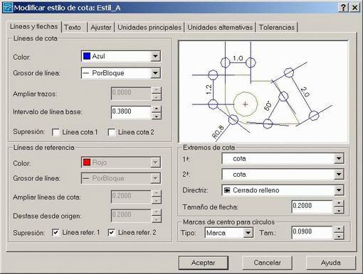363x274 pixels.
Task: Expand the first arrowhead 1ª dropdown
Action: (339, 158)
